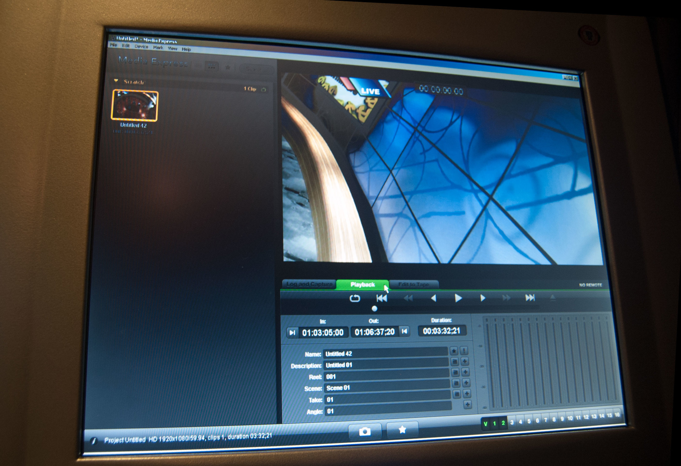Enable audio channel 3
The height and width of the screenshot is (466, 681).
[x=512, y=422]
